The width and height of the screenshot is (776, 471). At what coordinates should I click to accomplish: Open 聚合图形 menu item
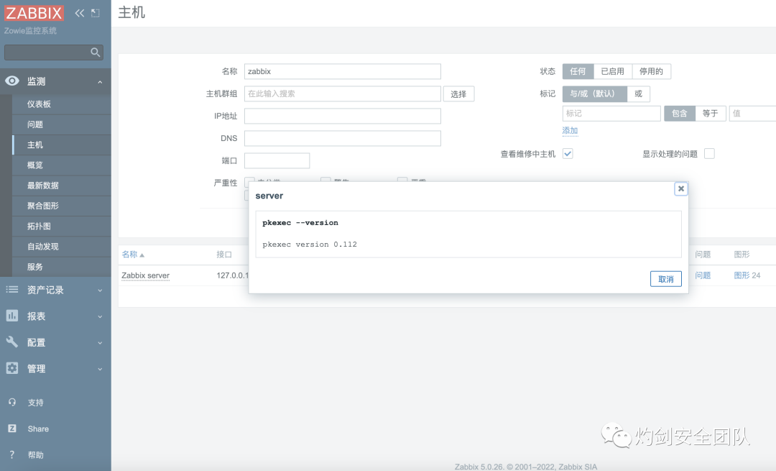(x=61, y=206)
